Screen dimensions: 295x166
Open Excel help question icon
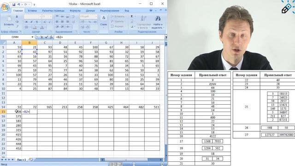[x=151, y=10]
